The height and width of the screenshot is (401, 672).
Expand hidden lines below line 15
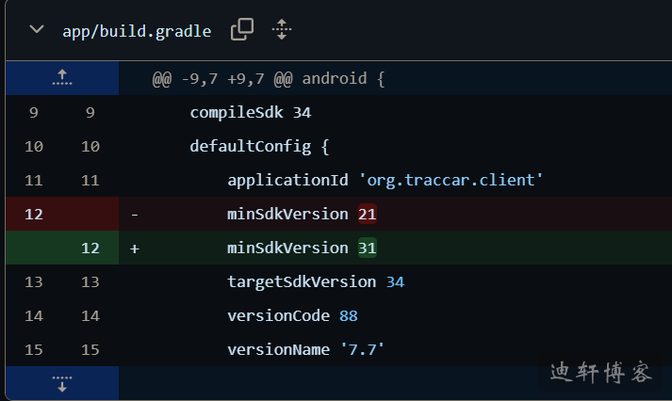62,383
